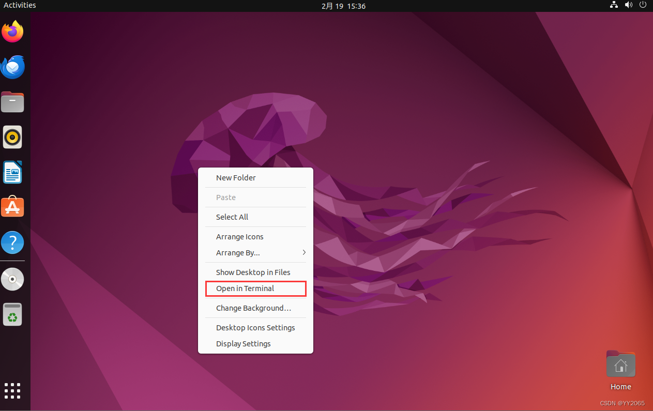The height and width of the screenshot is (411, 653).
Task: Launch Rhythmbox music player
Action: click(12, 137)
